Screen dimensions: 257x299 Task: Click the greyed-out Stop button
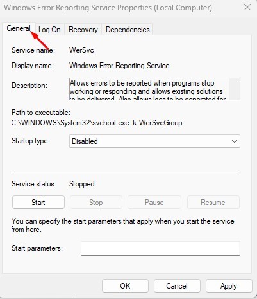[96, 203]
